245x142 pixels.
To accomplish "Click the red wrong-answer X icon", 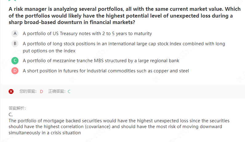I will pos(11,91).
